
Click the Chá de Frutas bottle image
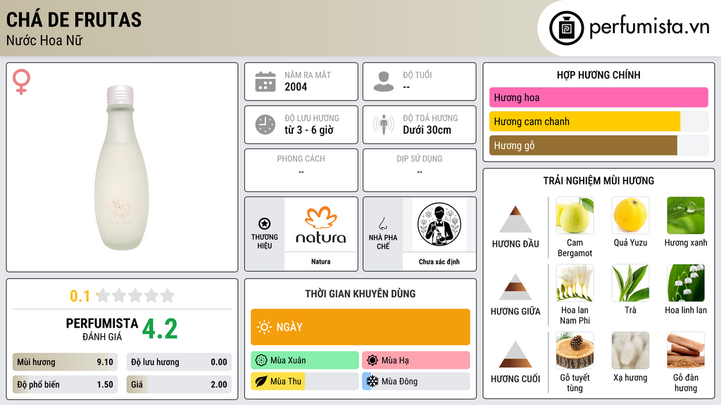click(x=121, y=167)
